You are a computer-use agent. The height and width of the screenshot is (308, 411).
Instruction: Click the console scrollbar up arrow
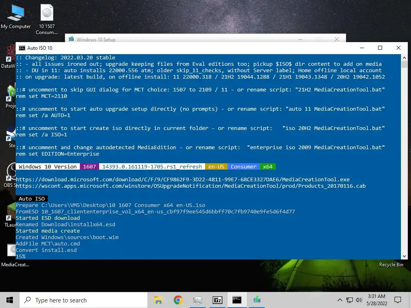[x=404, y=58]
